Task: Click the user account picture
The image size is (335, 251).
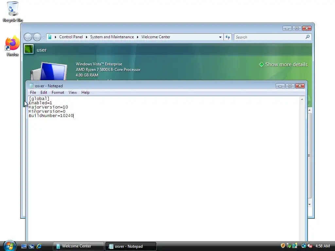Action: click(29, 49)
